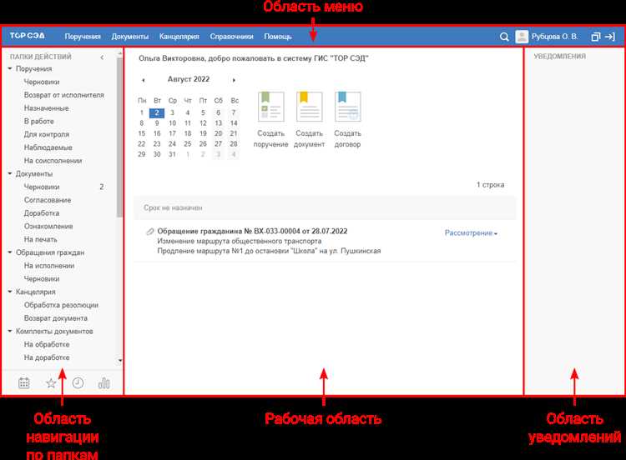Open the Рассмотрение dropdown
Screen dimensions: 626x460
(x=471, y=233)
